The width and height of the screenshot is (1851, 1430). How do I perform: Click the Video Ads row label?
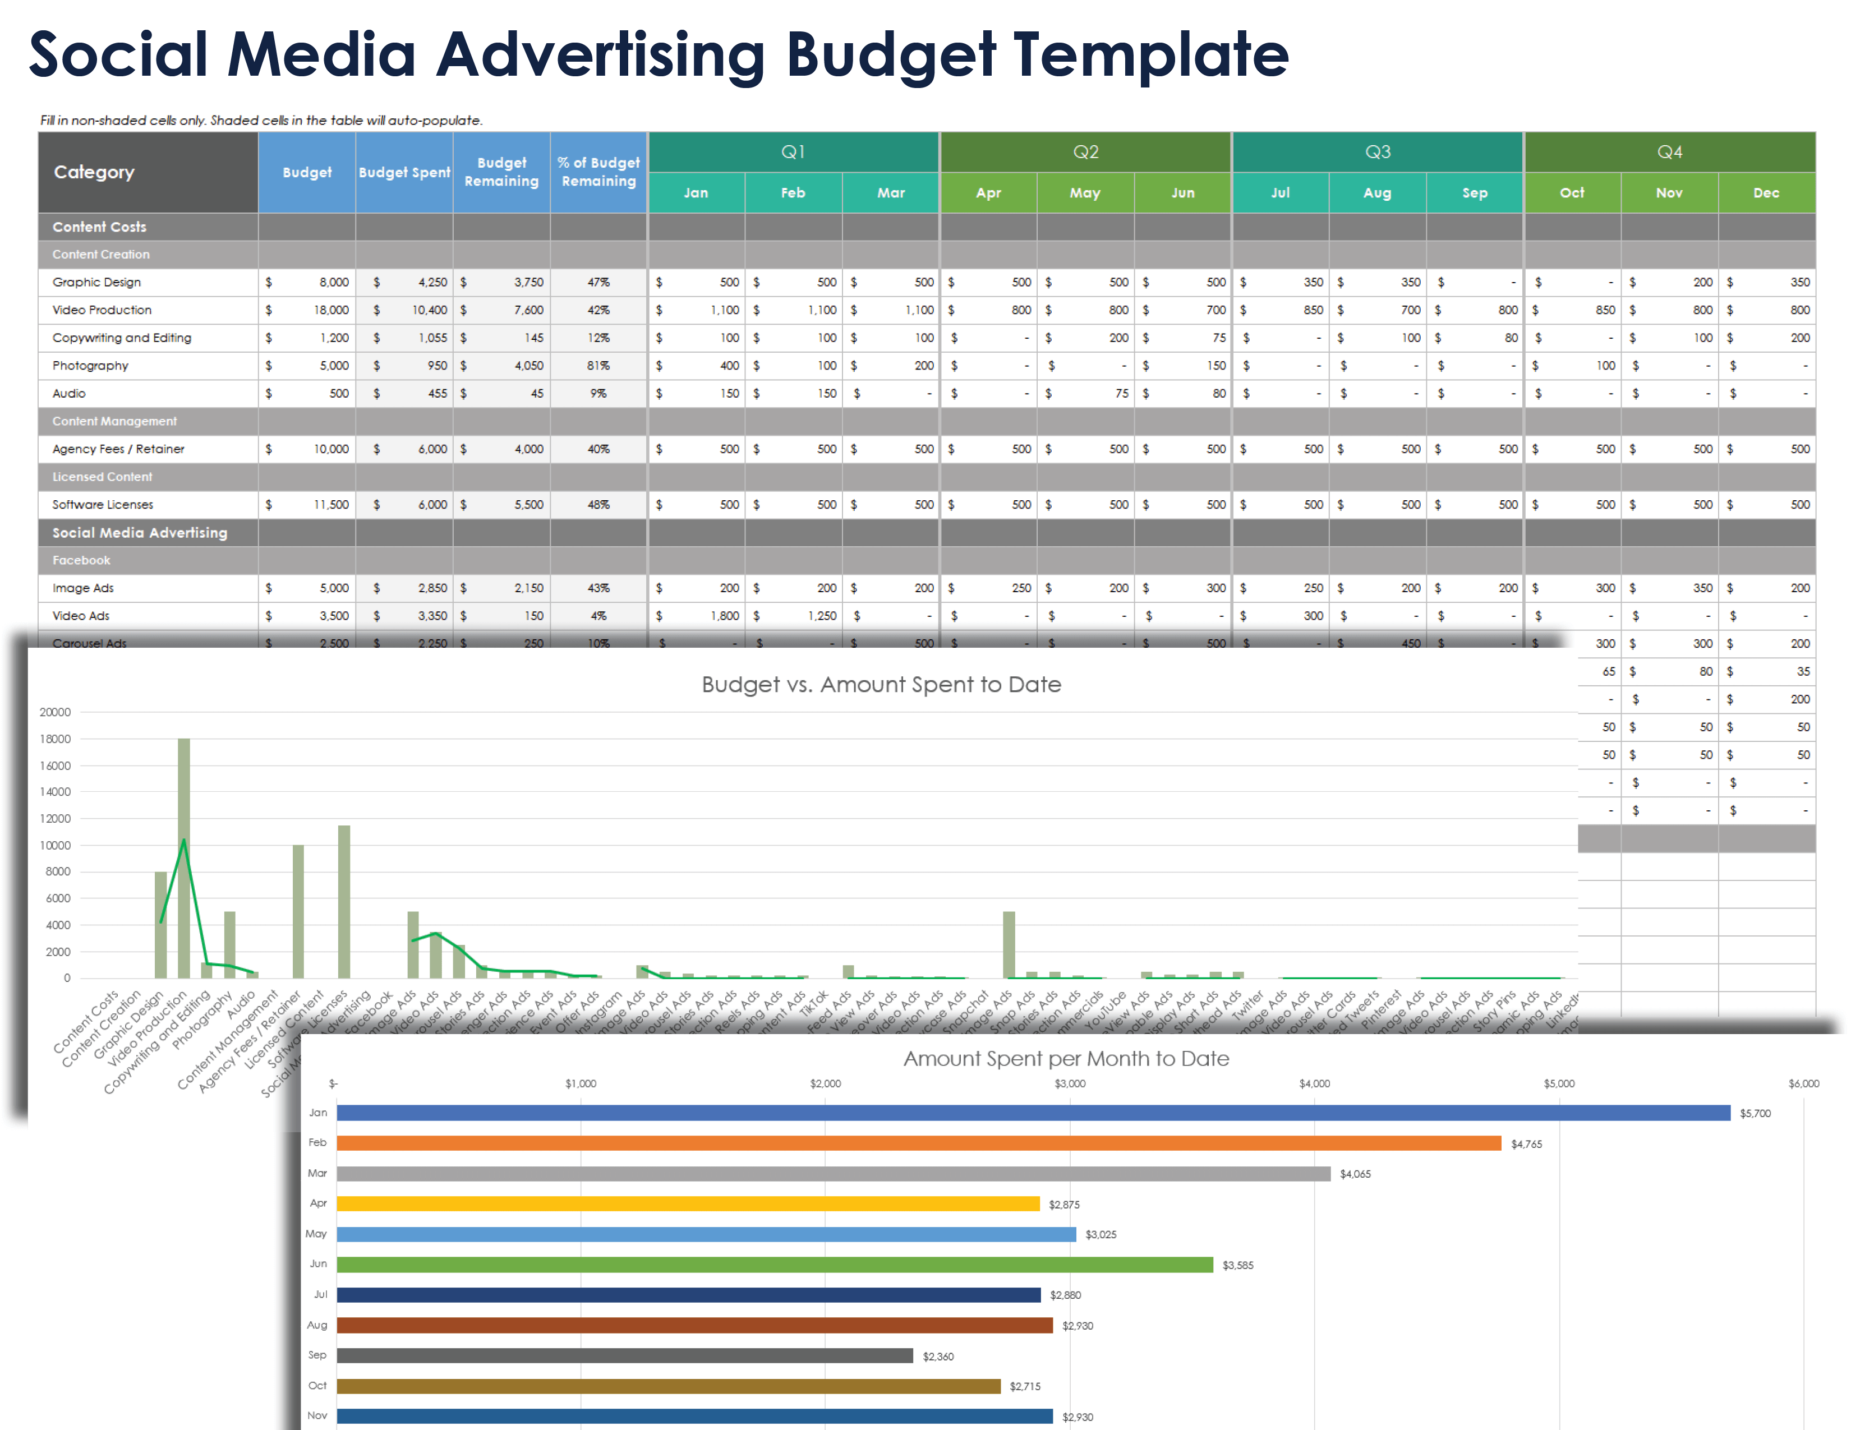tap(81, 616)
